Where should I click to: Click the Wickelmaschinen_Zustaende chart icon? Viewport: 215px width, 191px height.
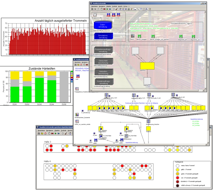click(x=77, y=114)
